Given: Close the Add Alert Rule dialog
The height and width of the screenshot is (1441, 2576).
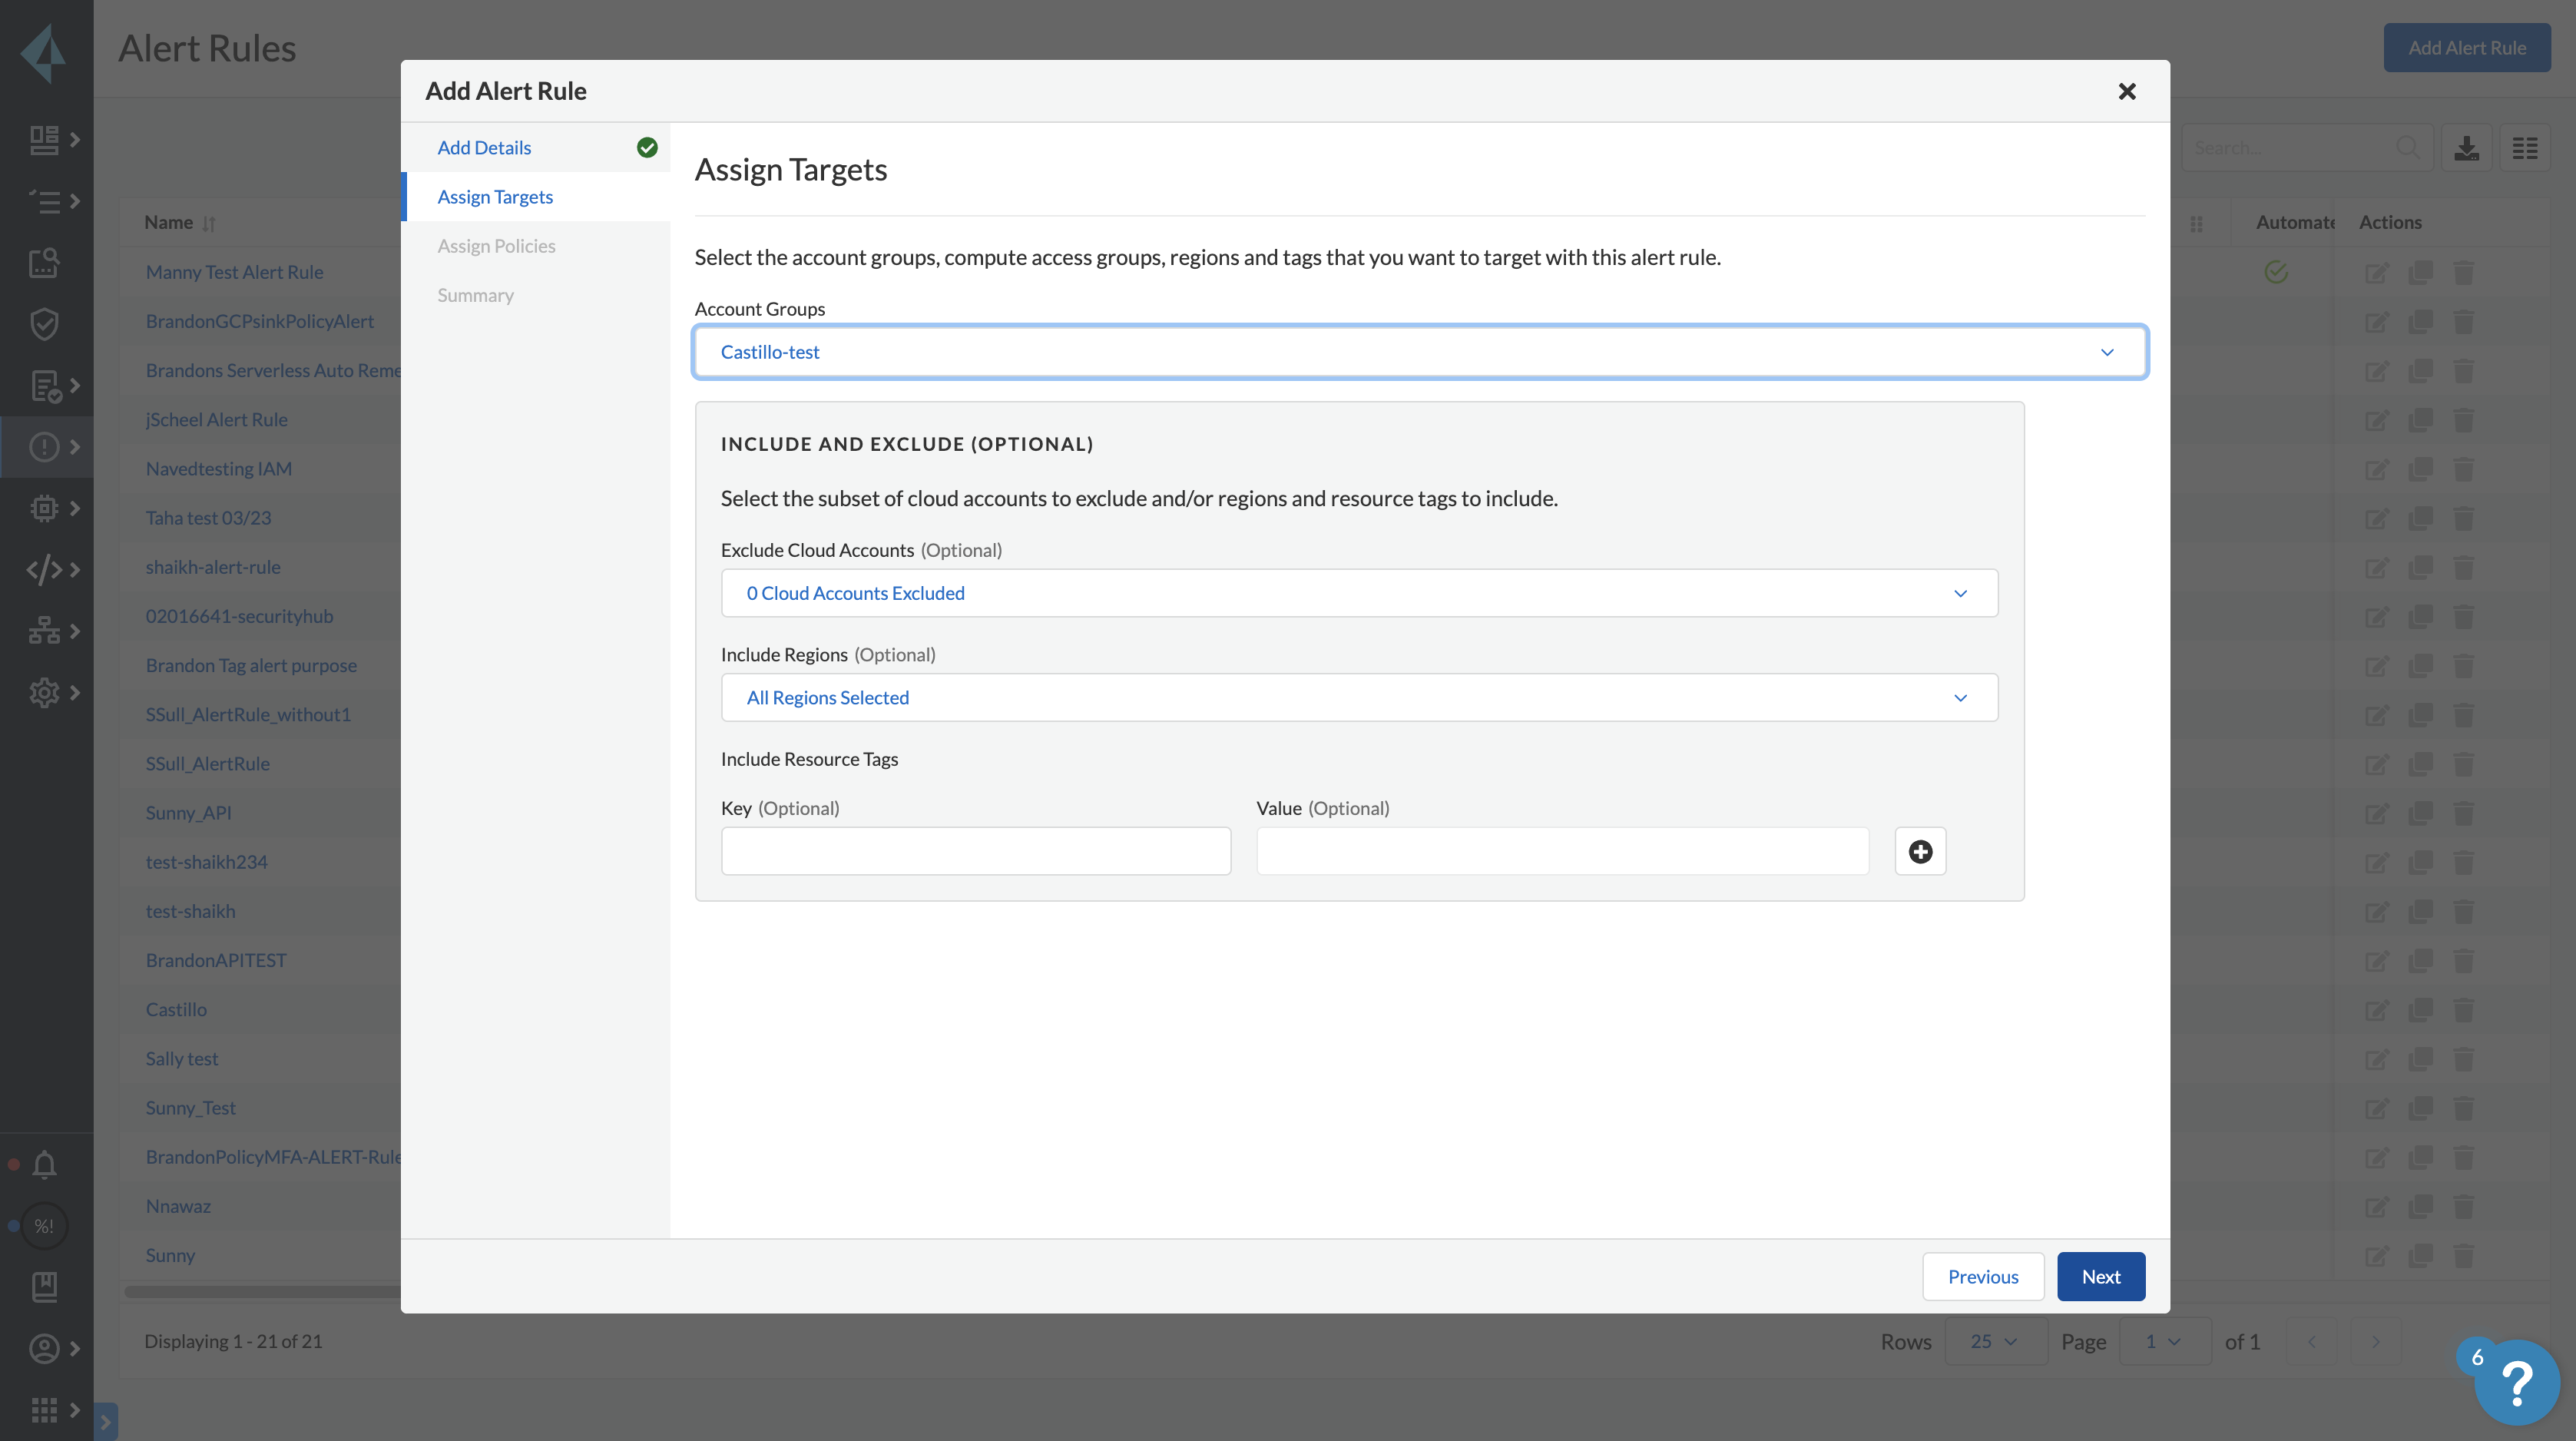Looking at the screenshot, I should 2126,91.
